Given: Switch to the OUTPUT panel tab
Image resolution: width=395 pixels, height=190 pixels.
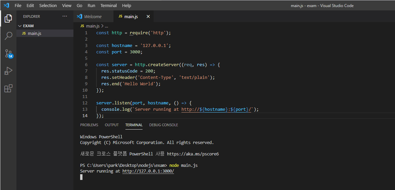Looking at the screenshot, I should point(112,125).
